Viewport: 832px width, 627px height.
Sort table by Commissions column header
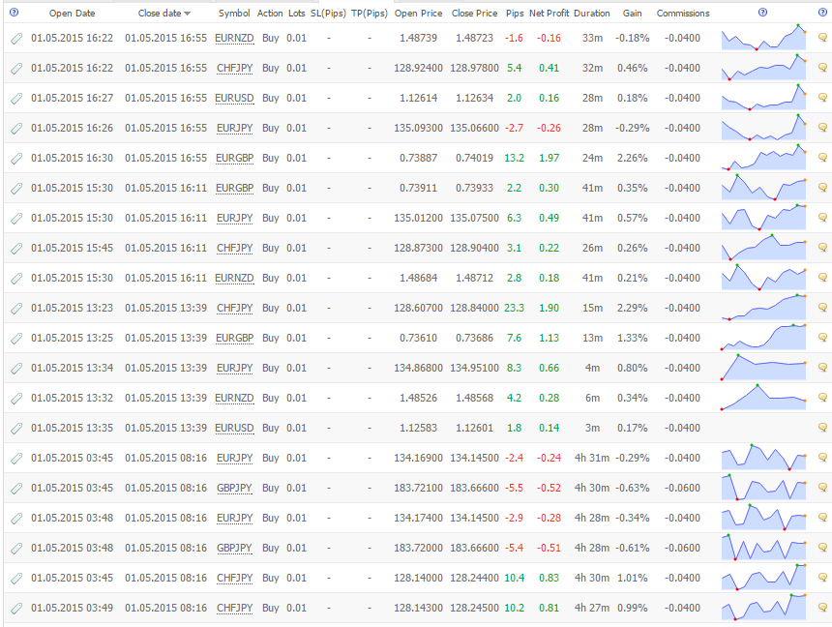[683, 14]
